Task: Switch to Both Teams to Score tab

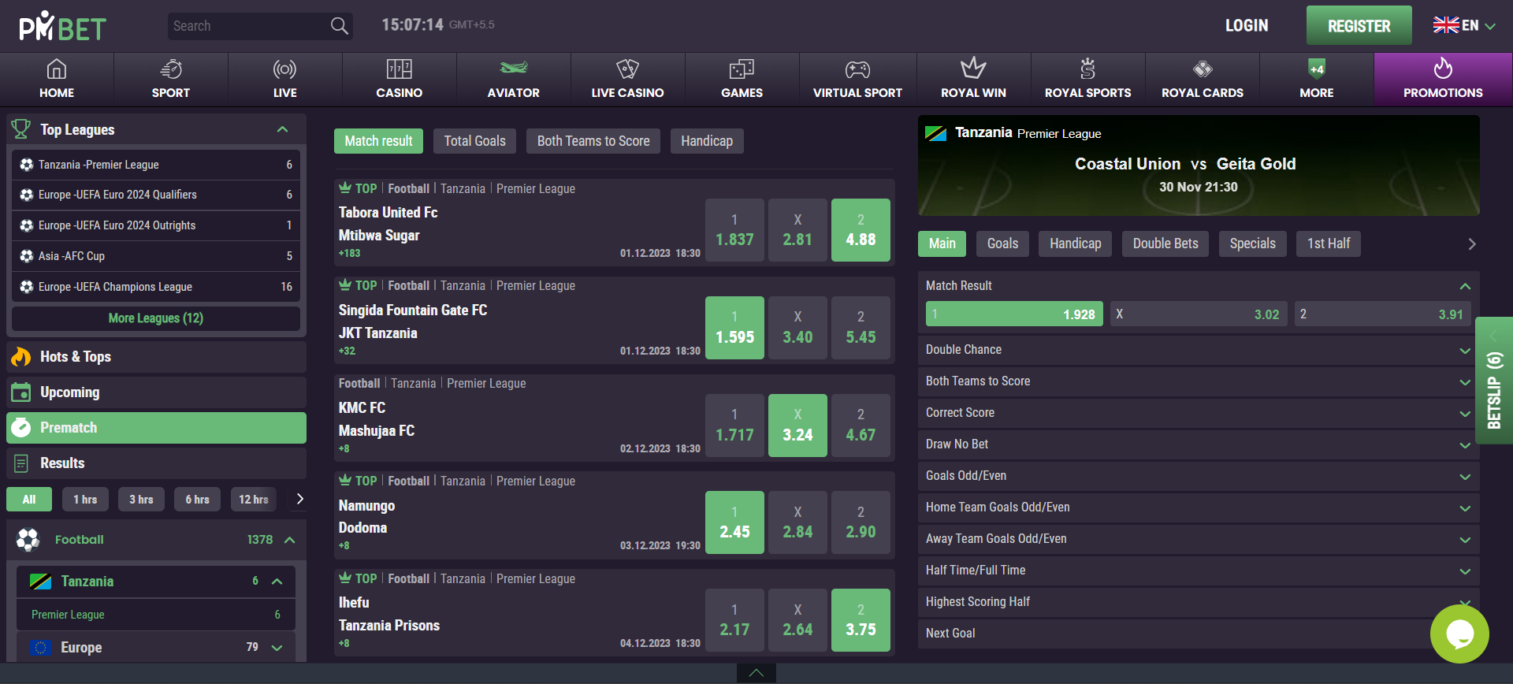Action: coord(593,141)
